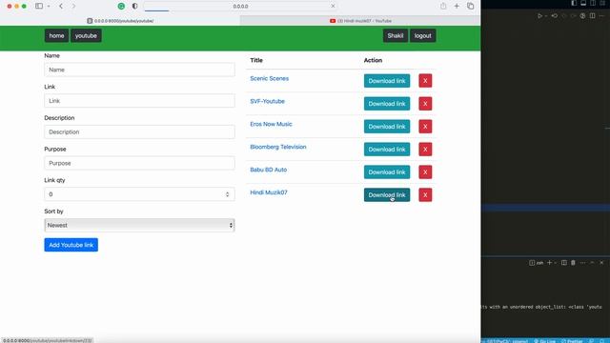Image resolution: width=610 pixels, height=343 pixels.
Task: Open the Hindi Muzik07 title link
Action: [x=269, y=192]
